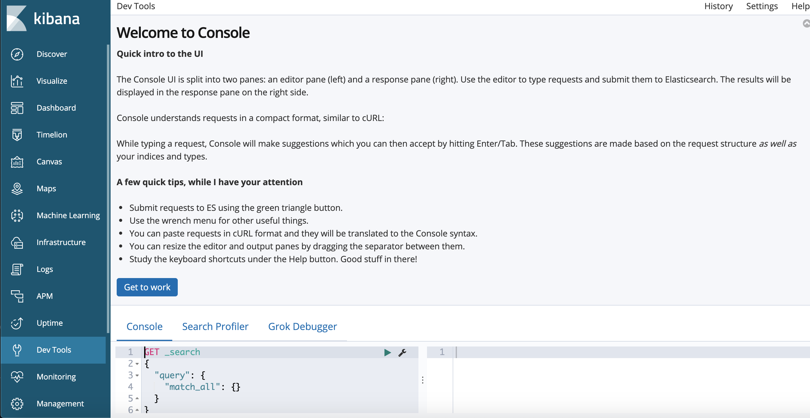
Task: Click the Dashboard icon
Action: [x=17, y=108]
